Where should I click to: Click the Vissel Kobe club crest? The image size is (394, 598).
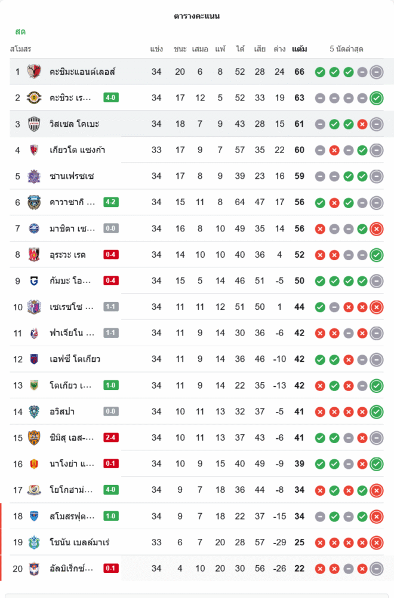click(x=34, y=124)
